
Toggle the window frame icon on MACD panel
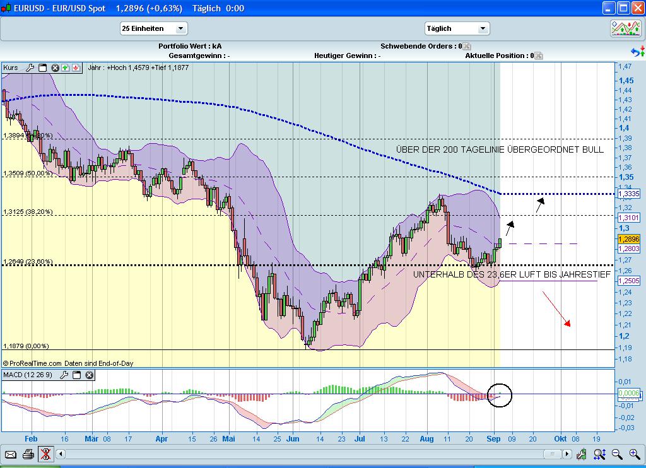tap(76, 375)
